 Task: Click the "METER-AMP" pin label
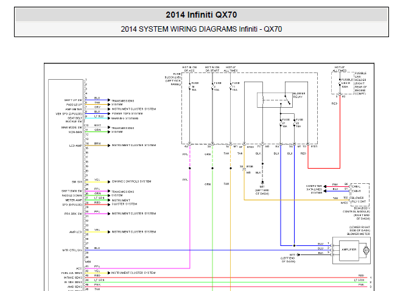coord(74,200)
